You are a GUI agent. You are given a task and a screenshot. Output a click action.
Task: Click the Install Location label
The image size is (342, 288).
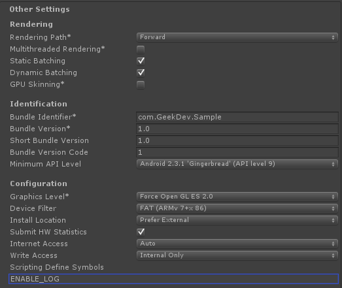tap(38, 221)
